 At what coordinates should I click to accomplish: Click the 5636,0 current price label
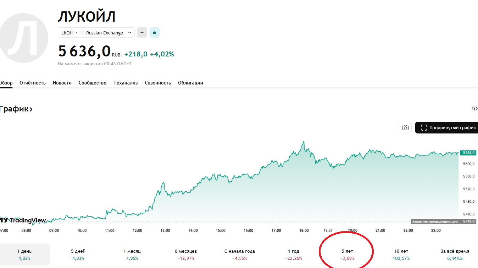468,153
